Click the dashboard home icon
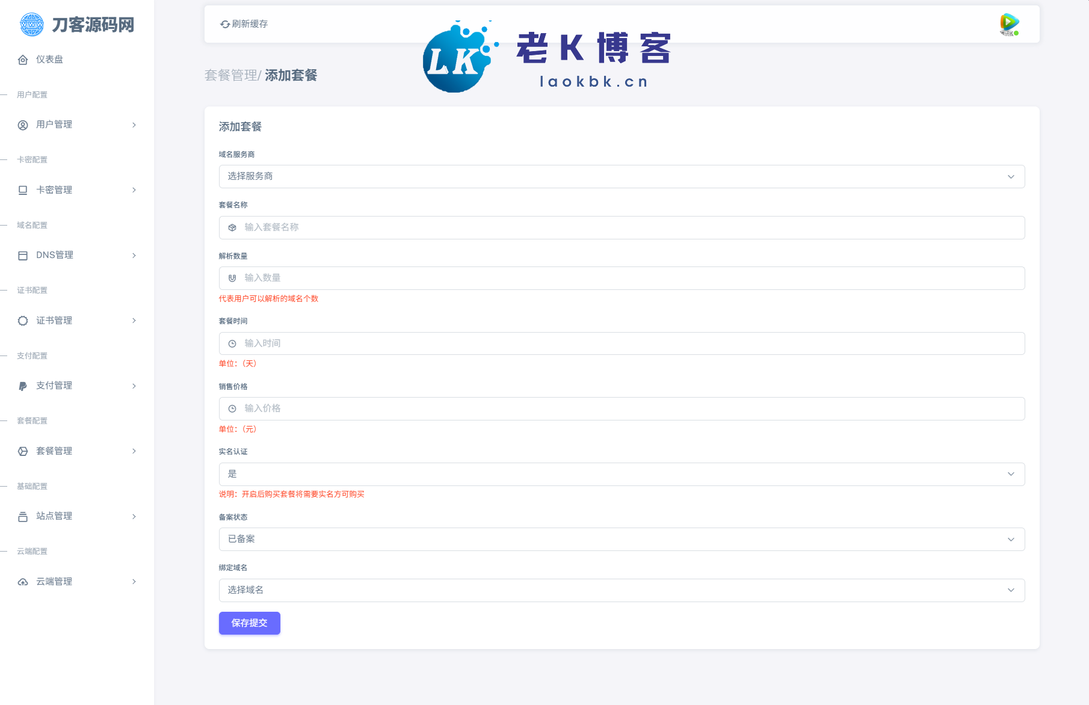 coord(23,60)
